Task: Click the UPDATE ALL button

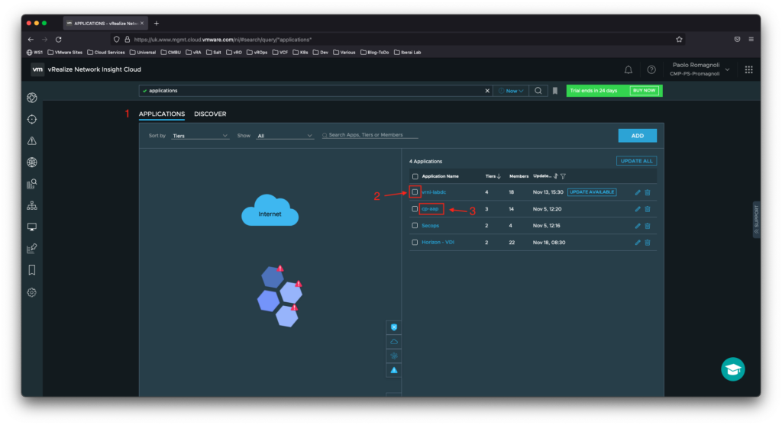Action: pos(636,161)
